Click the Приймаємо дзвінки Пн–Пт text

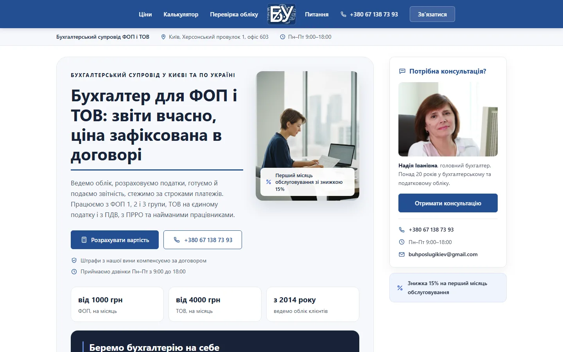coord(133,271)
